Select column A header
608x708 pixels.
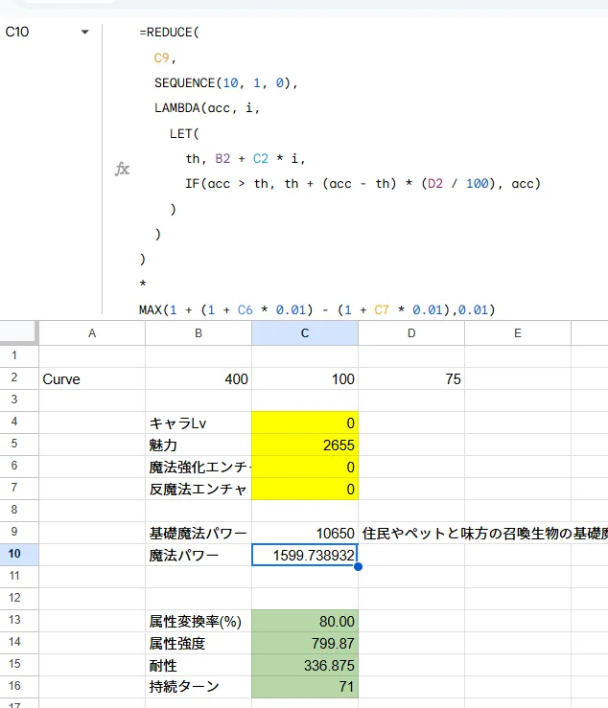tap(92, 332)
